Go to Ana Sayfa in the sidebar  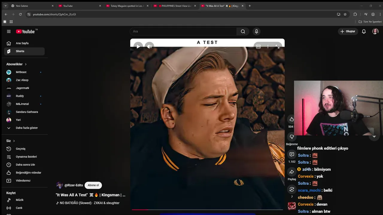tap(24, 43)
